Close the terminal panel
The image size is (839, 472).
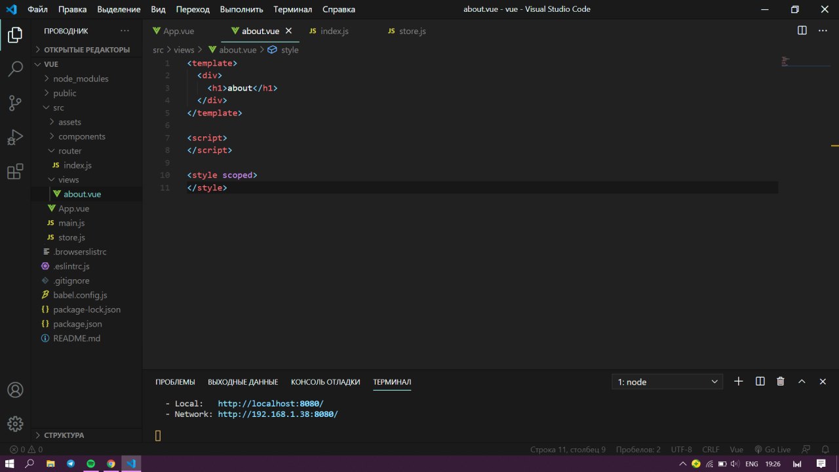point(823,381)
